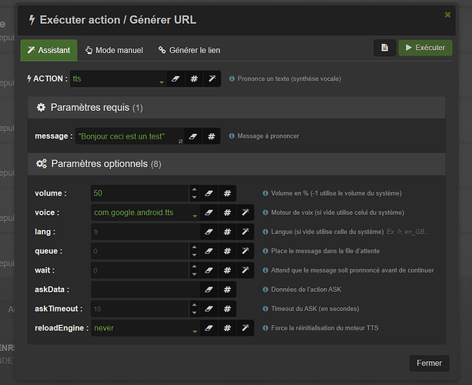This screenshot has width=472, height=385.
Task: Click the askTimeout input field
Action: [140, 309]
